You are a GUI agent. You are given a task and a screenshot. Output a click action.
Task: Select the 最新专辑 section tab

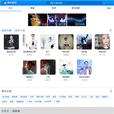coord(20,31)
